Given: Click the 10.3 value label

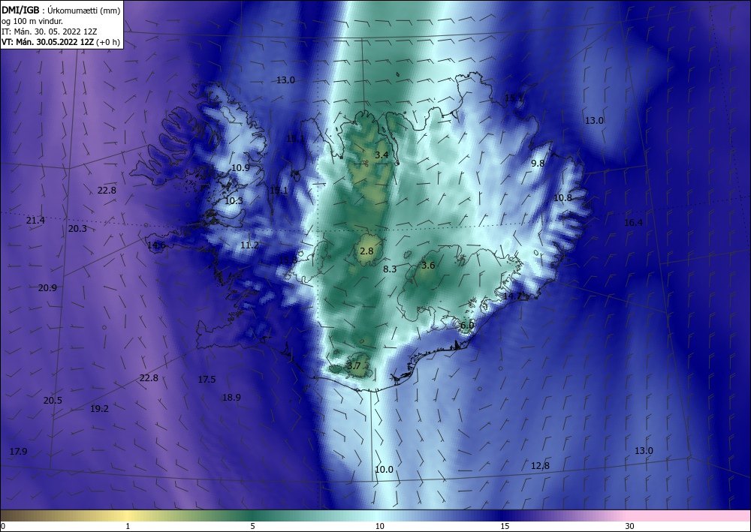Looking at the screenshot, I should [234, 201].
